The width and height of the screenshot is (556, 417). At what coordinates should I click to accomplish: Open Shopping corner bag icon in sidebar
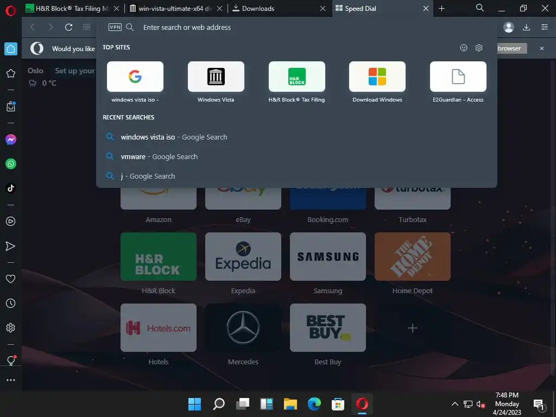[x=11, y=106]
